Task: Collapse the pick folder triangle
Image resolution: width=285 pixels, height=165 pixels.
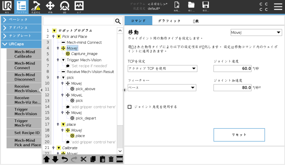Action: coord(63,77)
